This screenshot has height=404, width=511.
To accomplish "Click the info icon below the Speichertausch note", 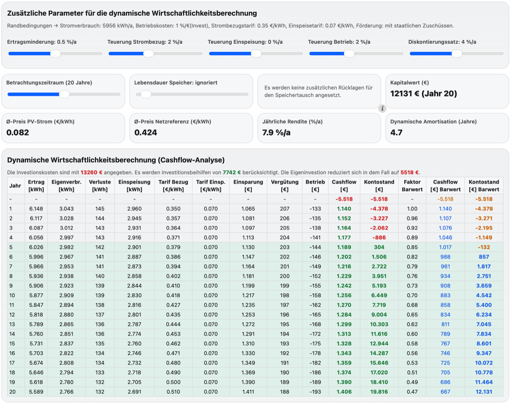I will tap(382, 108).
